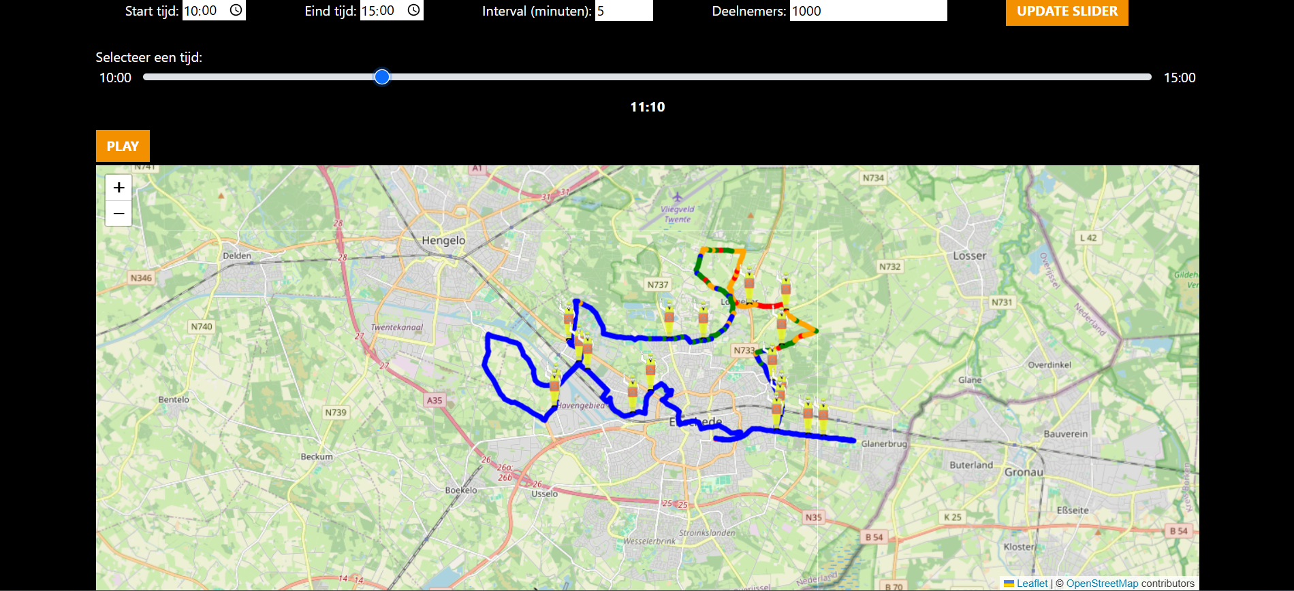Select the marshal inside the orange triangular loop
The image size is (1294, 591).
(x=781, y=326)
